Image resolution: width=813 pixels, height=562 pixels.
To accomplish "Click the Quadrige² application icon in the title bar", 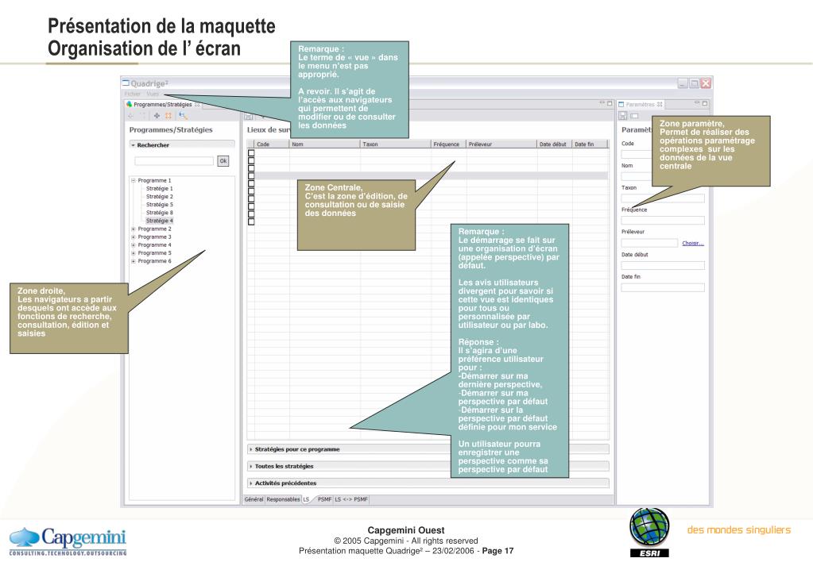I will point(126,83).
